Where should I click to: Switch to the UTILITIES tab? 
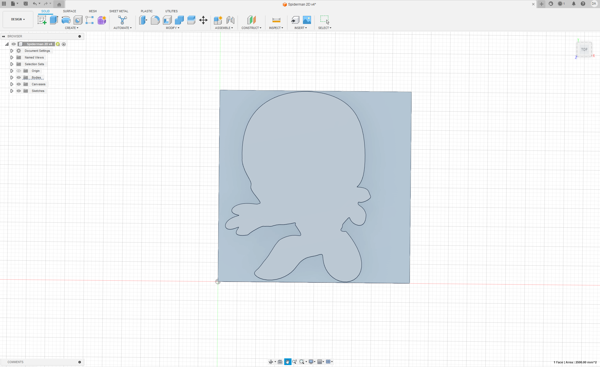pyautogui.click(x=172, y=11)
